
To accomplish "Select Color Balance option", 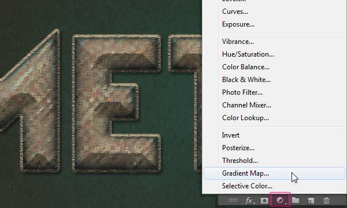I will [x=246, y=67].
